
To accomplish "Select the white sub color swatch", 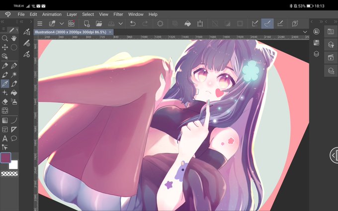I will click(13, 165).
